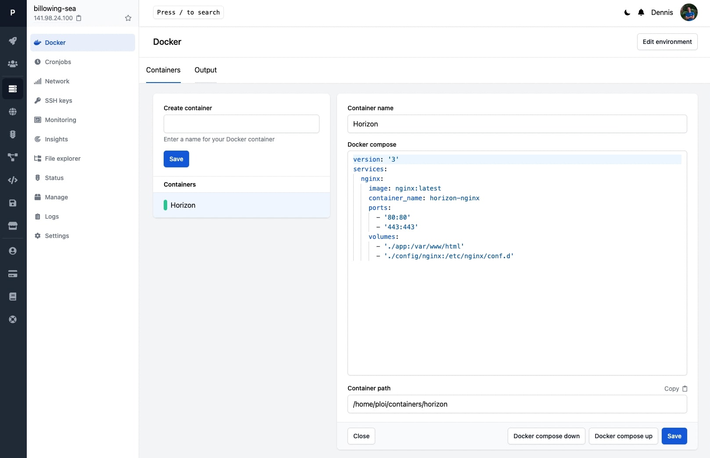
Task: Favorite the server with star icon
Action: 128,18
